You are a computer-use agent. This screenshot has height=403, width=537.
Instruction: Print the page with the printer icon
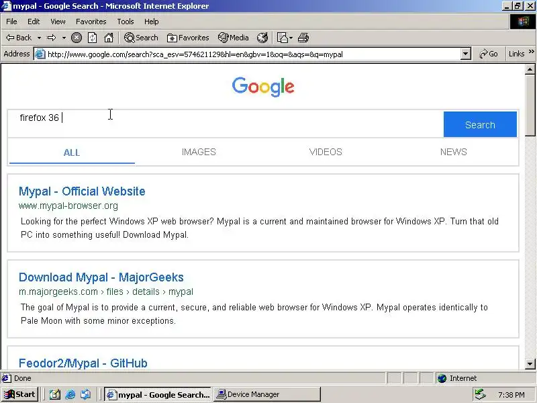(303, 38)
